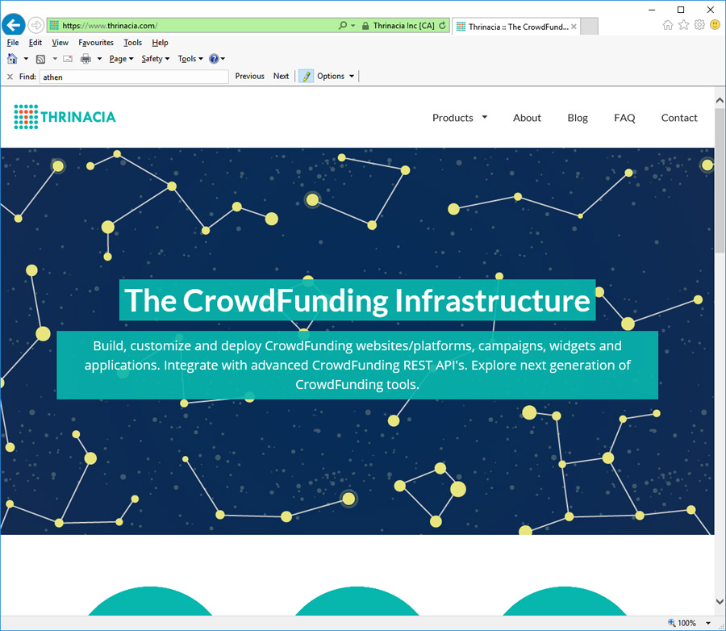The image size is (726, 631).
Task: Open the Page dropdown menu
Action: (121, 59)
